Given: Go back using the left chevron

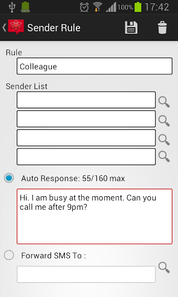Looking at the screenshot, I should pos(4,28).
